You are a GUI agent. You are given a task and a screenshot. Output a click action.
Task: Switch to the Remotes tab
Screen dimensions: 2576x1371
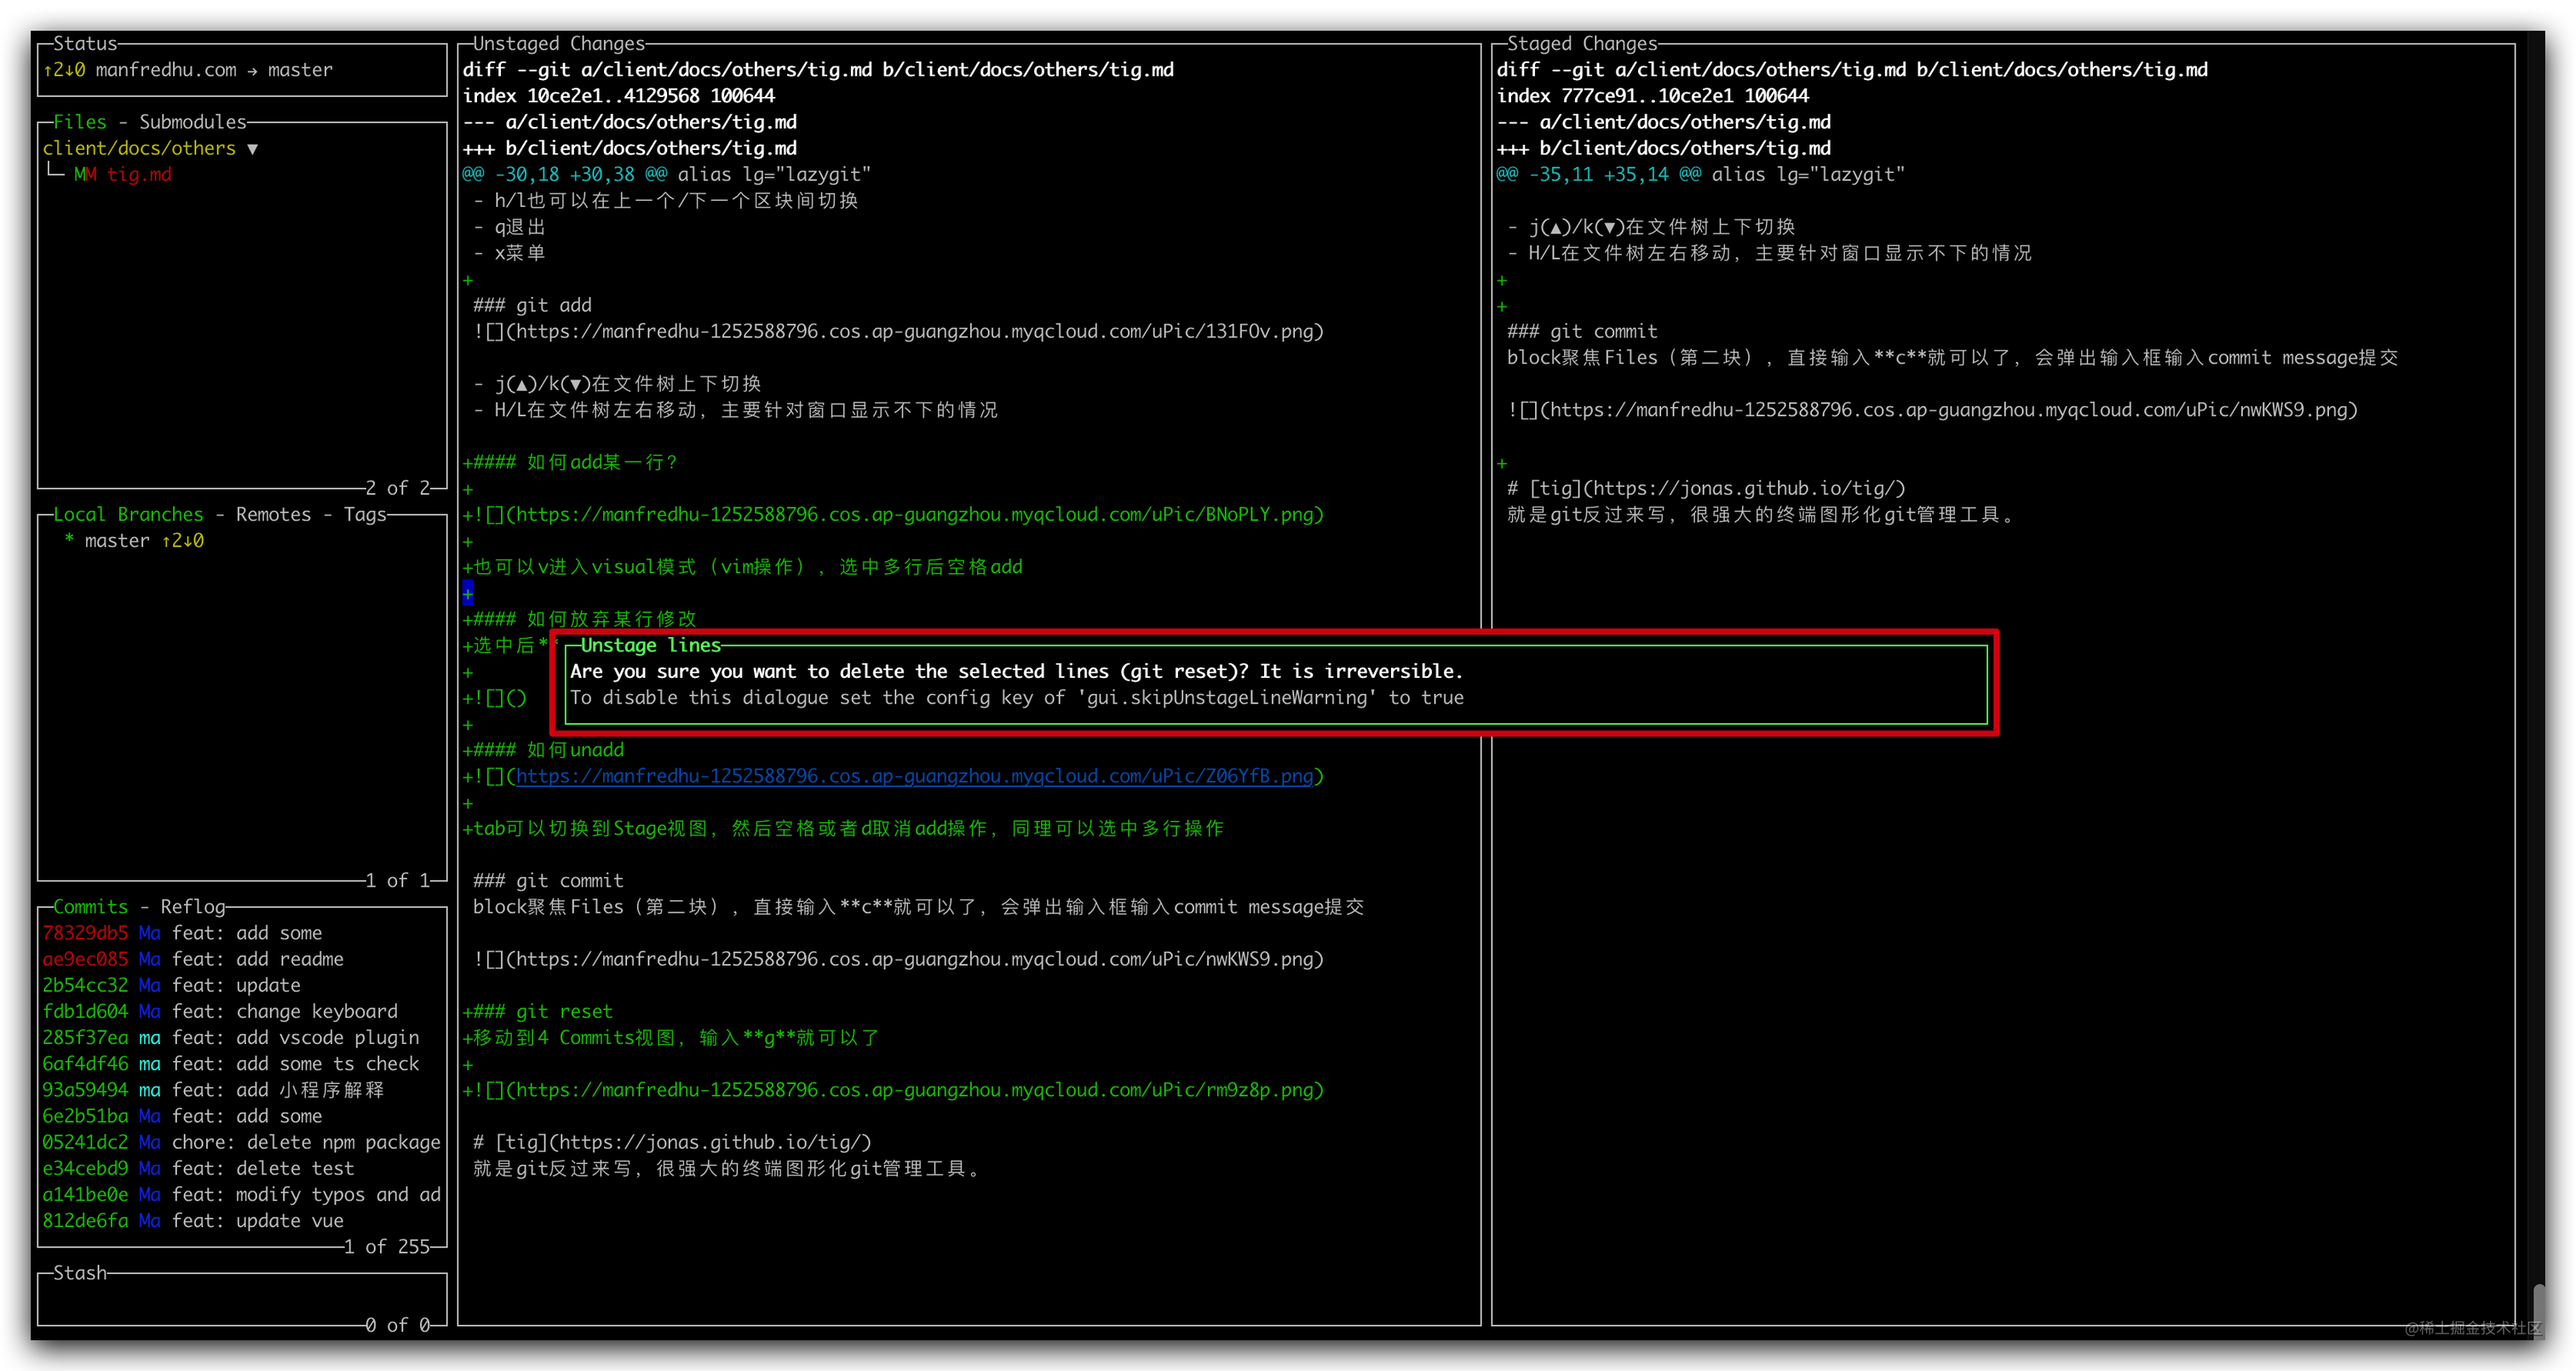pyautogui.click(x=273, y=514)
